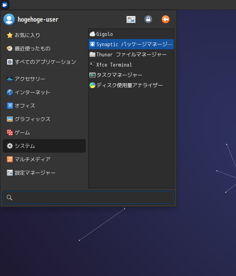The width and height of the screenshot is (236, 276).
Task: Select お気に入り category
Action: click(x=44, y=35)
